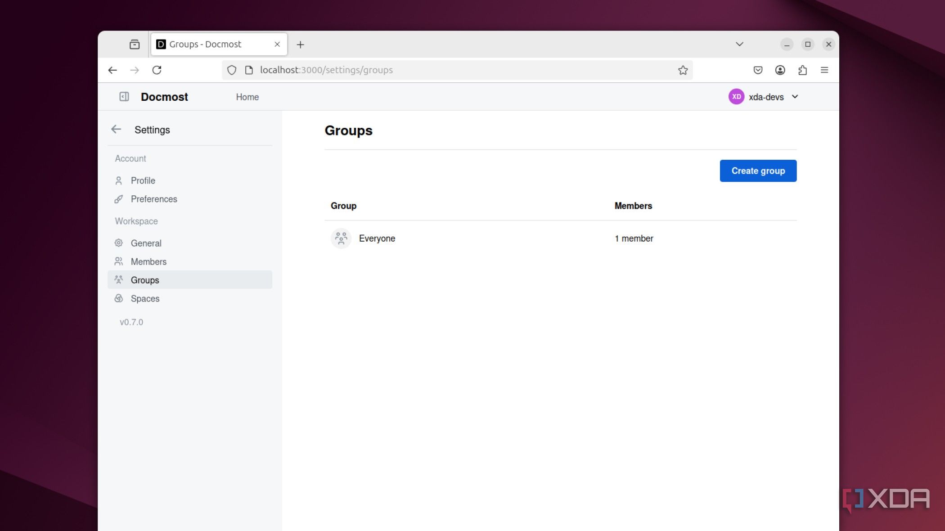Click the General gear icon
Screen dimensions: 945x531
(119, 243)
